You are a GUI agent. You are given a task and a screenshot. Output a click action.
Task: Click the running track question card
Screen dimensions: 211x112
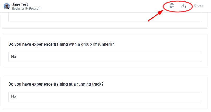tap(105, 92)
